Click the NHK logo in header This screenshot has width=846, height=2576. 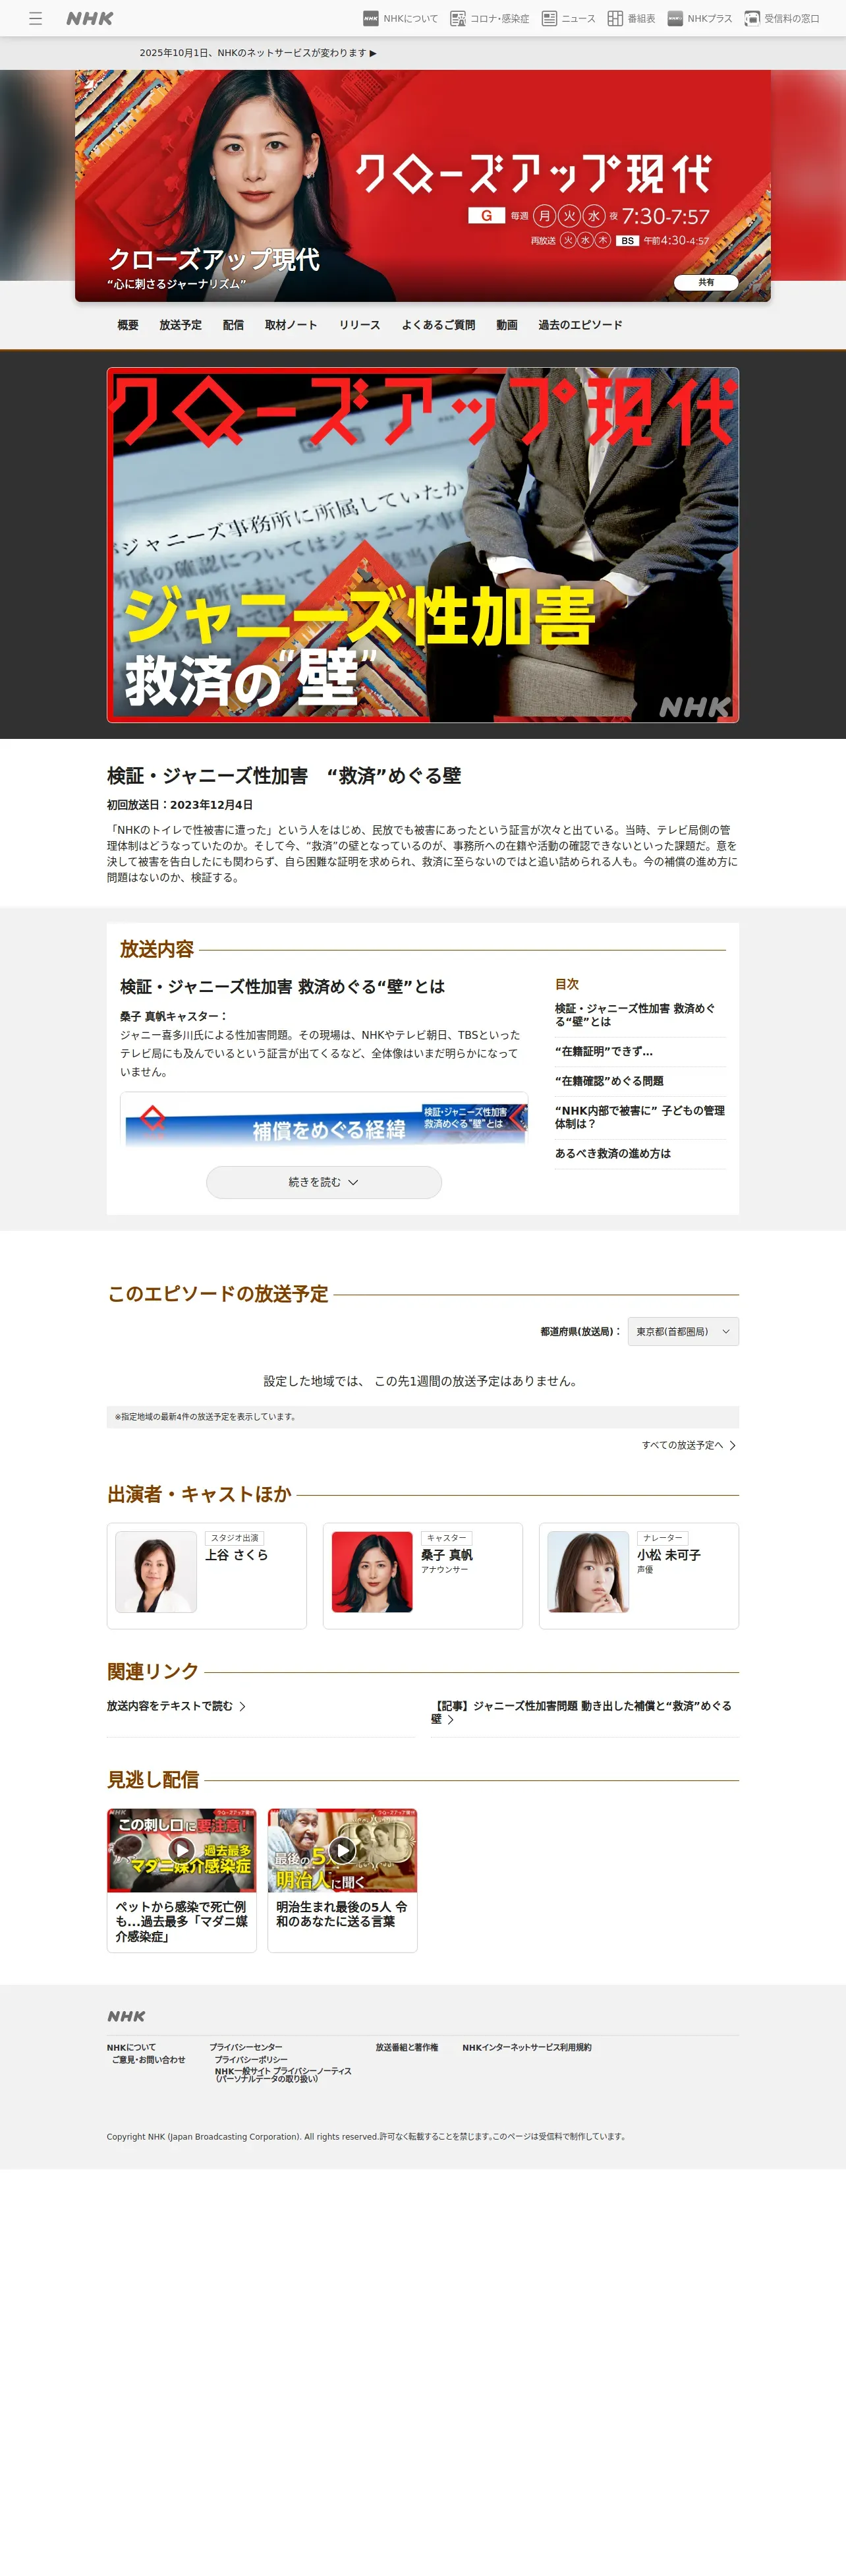coord(90,18)
